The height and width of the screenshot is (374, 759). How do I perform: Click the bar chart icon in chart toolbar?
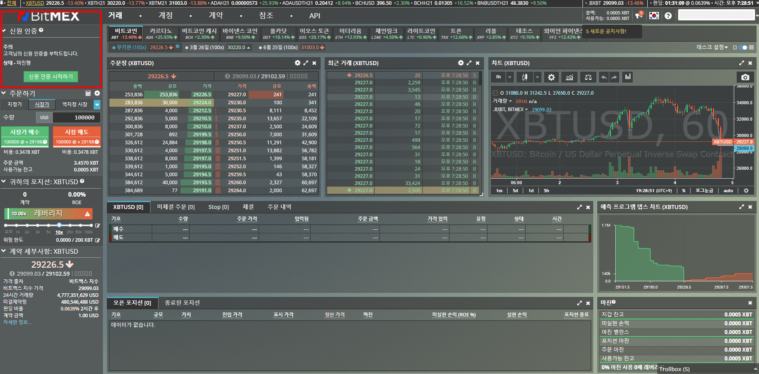tap(628, 77)
